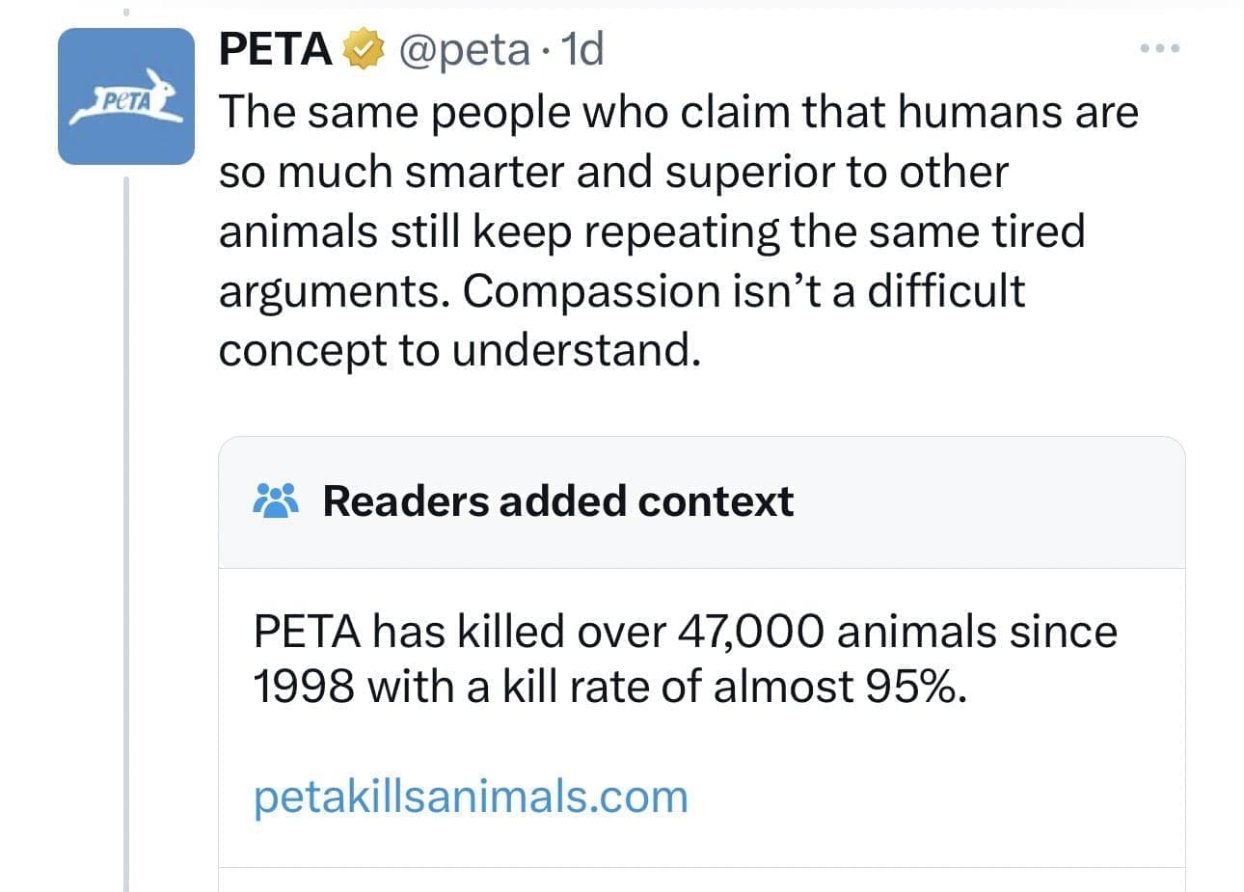Open the tweet by clicking its first line
Viewport: 1244px width, 892px height.
pos(678,112)
